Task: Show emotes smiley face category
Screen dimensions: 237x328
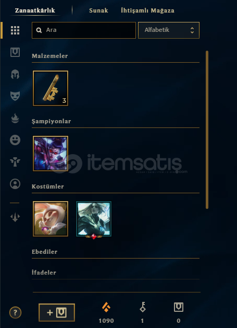Action: click(x=15, y=140)
